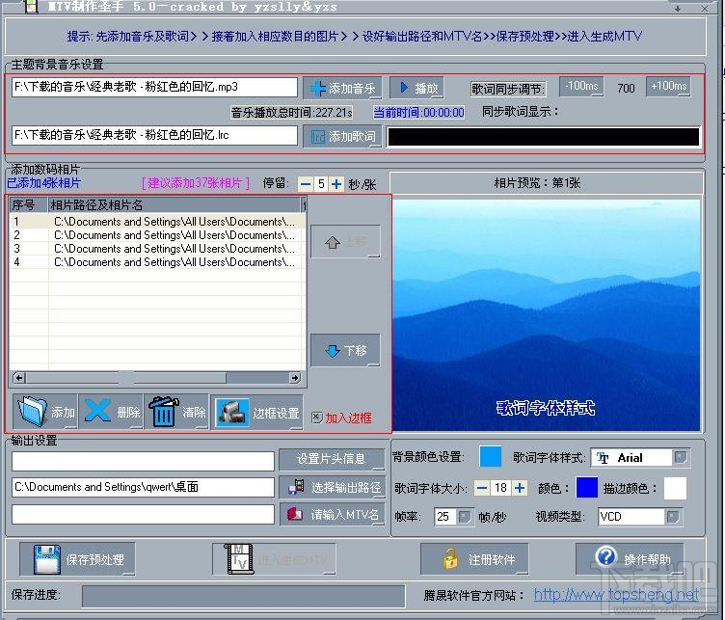Screen dimensions: 725x620
Task: Open the Arial lyric font dropdown
Action: tap(680, 457)
